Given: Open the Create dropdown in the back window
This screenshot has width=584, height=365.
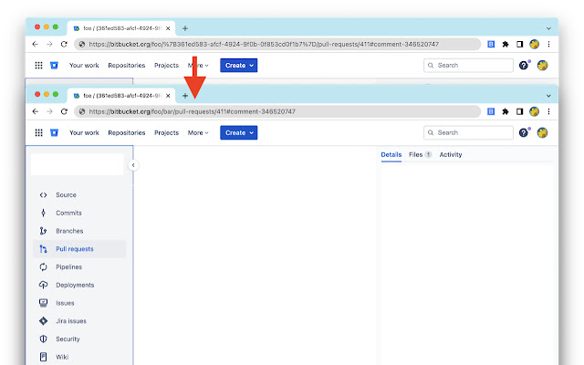Looking at the screenshot, I should [x=239, y=65].
